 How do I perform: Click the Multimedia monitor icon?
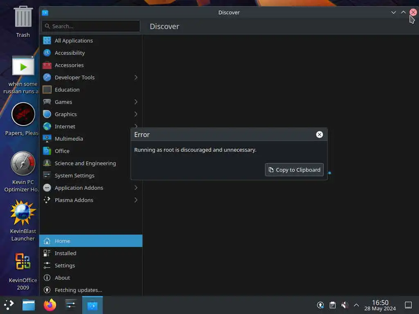pyautogui.click(x=47, y=139)
